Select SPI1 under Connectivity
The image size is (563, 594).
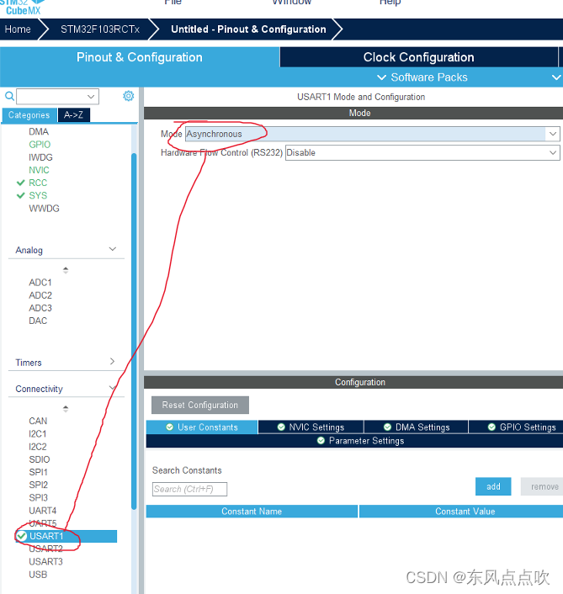38,472
